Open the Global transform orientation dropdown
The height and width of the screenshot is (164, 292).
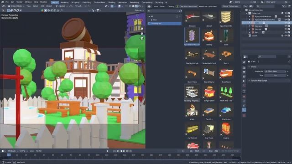tap(62, 6)
